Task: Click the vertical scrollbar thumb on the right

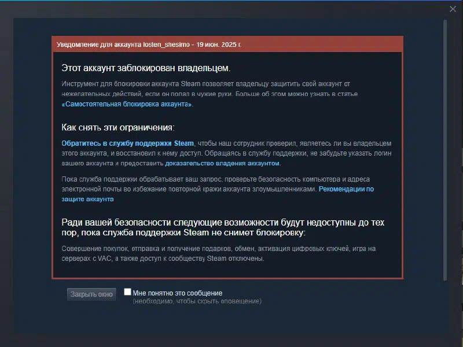Action: tap(444, 150)
